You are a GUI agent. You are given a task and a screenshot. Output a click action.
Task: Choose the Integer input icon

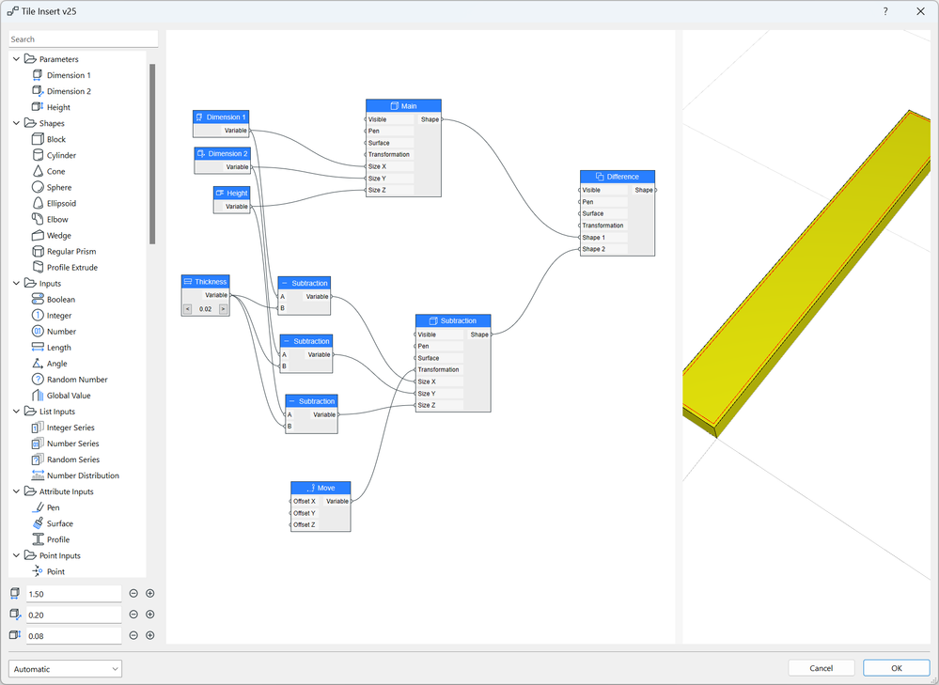[38, 316]
